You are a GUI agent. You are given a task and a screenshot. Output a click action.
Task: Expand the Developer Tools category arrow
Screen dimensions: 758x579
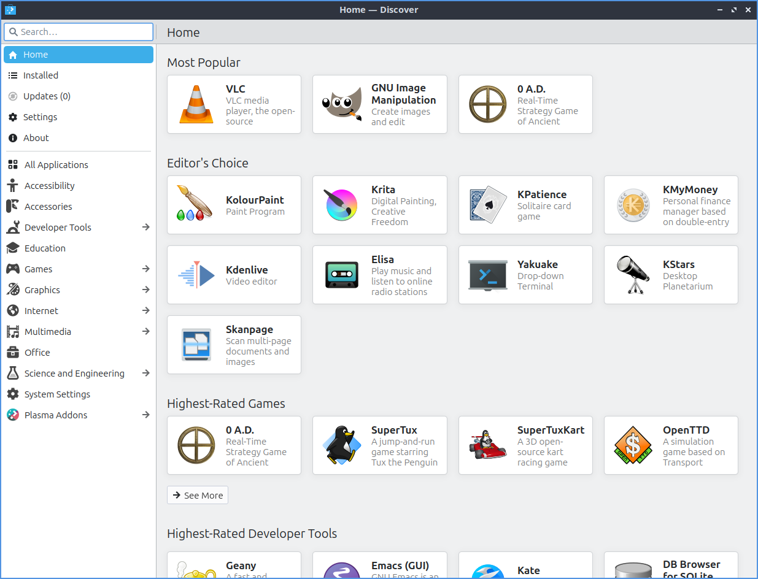[x=145, y=228]
